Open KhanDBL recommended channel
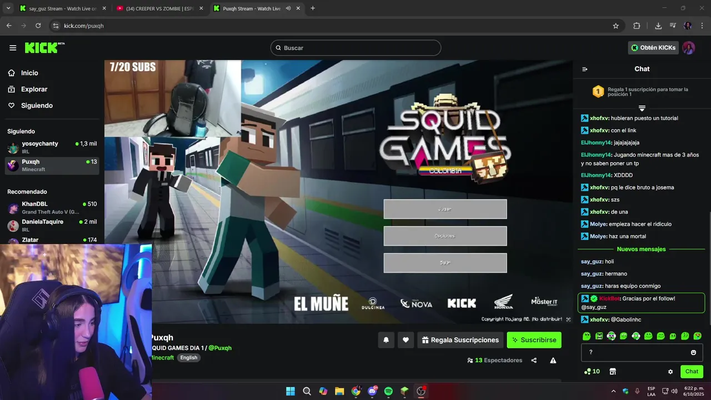The image size is (711, 400). point(52,208)
